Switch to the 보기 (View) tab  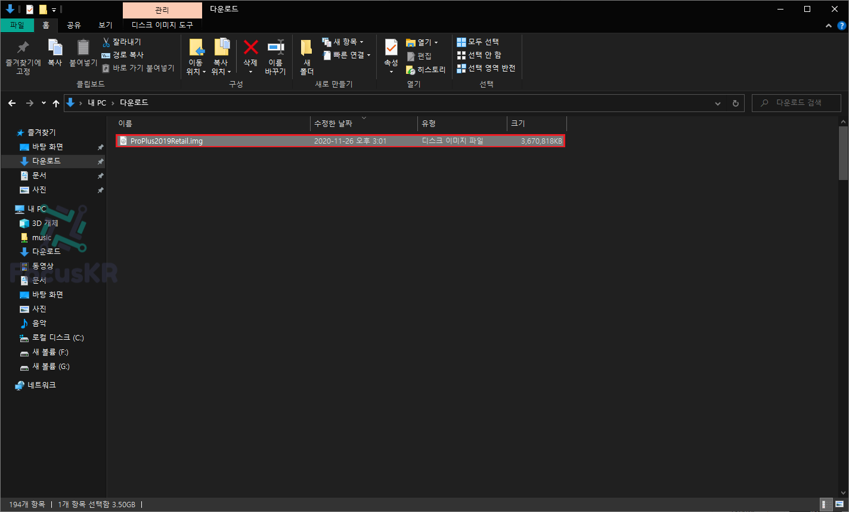click(106, 25)
